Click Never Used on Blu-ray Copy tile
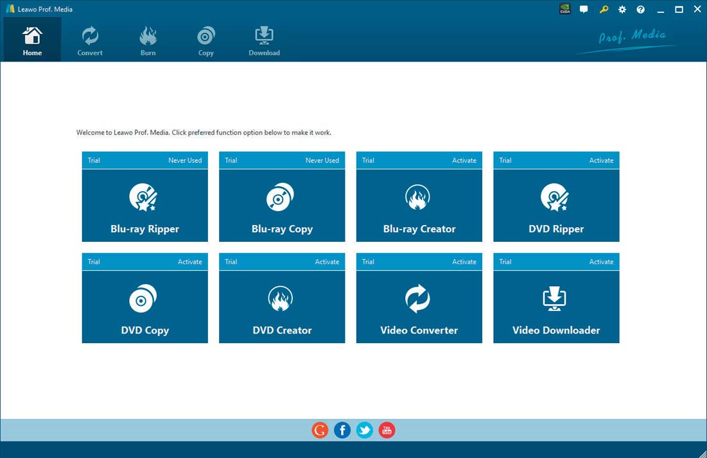This screenshot has width=707, height=458. [x=322, y=160]
